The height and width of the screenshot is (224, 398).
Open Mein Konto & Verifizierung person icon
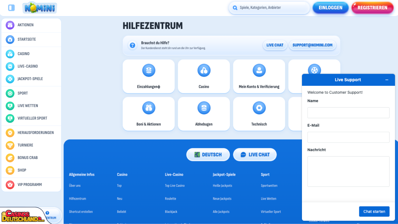[x=259, y=70]
